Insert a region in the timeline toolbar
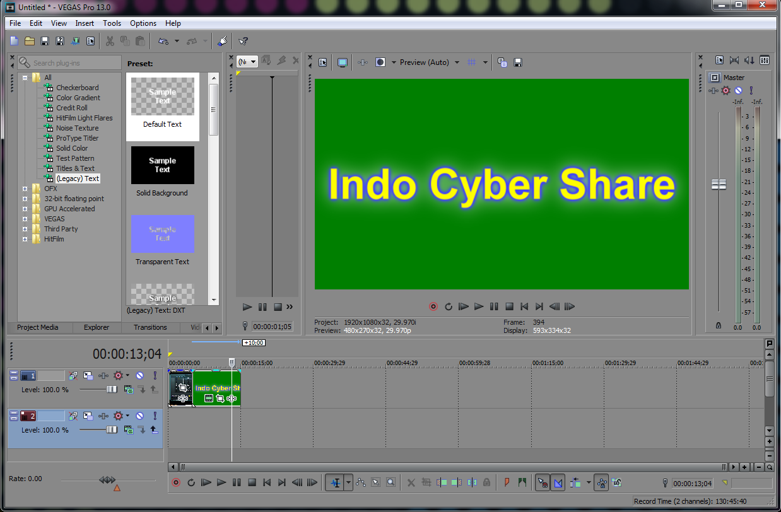 522,483
